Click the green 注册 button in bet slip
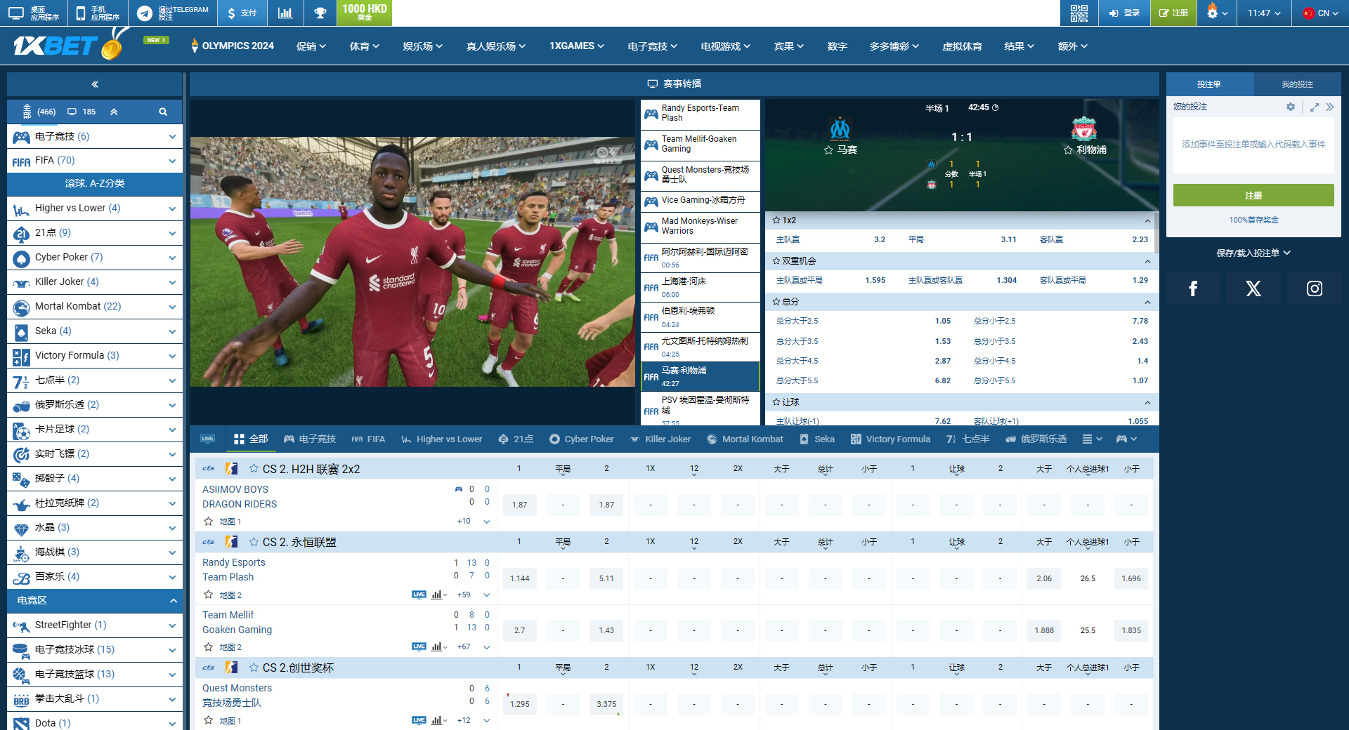This screenshot has height=730, width=1349. [1253, 195]
